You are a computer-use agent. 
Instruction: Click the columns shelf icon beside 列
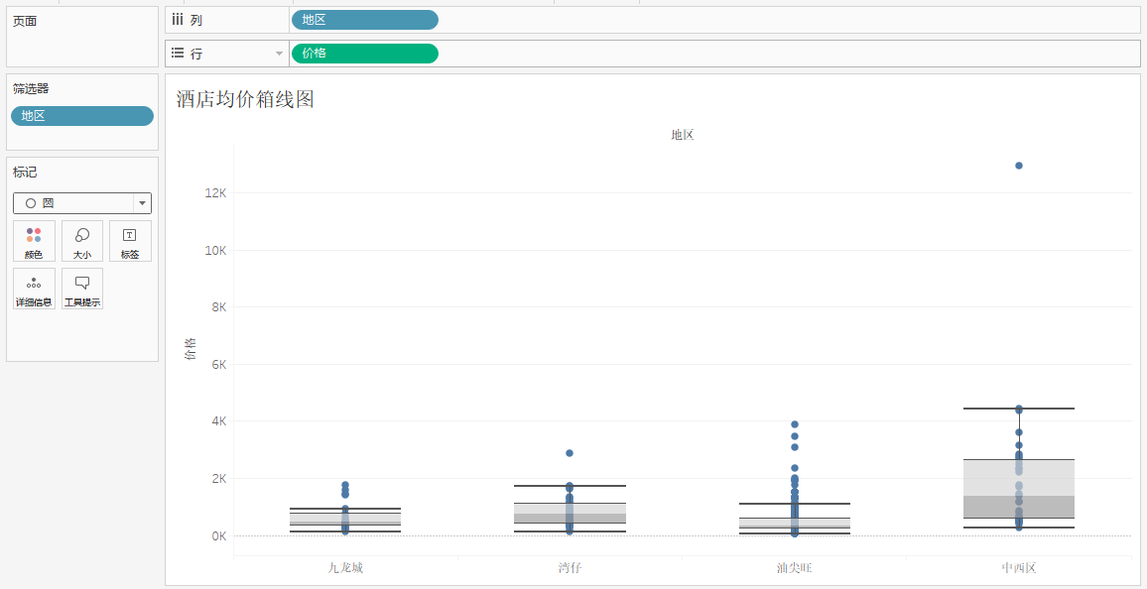(177, 20)
